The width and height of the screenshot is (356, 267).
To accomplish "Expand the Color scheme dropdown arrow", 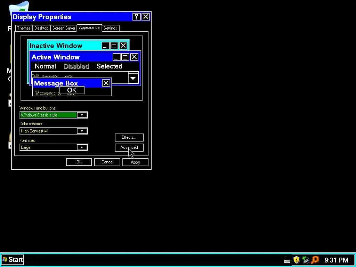I will 82,131.
